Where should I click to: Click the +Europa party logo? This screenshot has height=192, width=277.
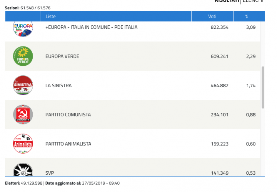[x=23, y=28]
